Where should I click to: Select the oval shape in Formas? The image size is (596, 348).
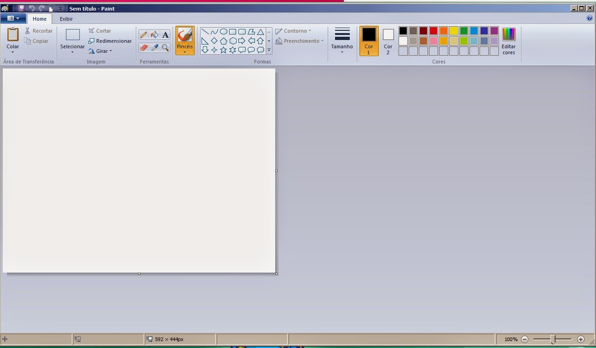(x=224, y=31)
